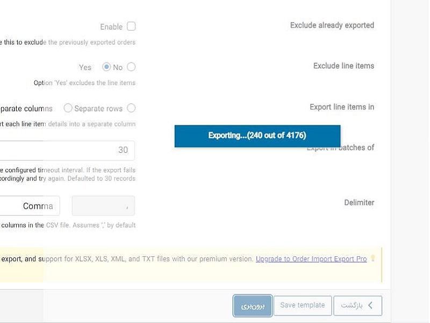Viewport: 430px width, 323px height.
Task: Click the Export line items in label
Action: [342, 107]
